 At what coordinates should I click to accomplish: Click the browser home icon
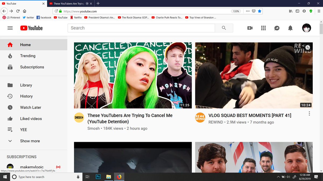24,11
